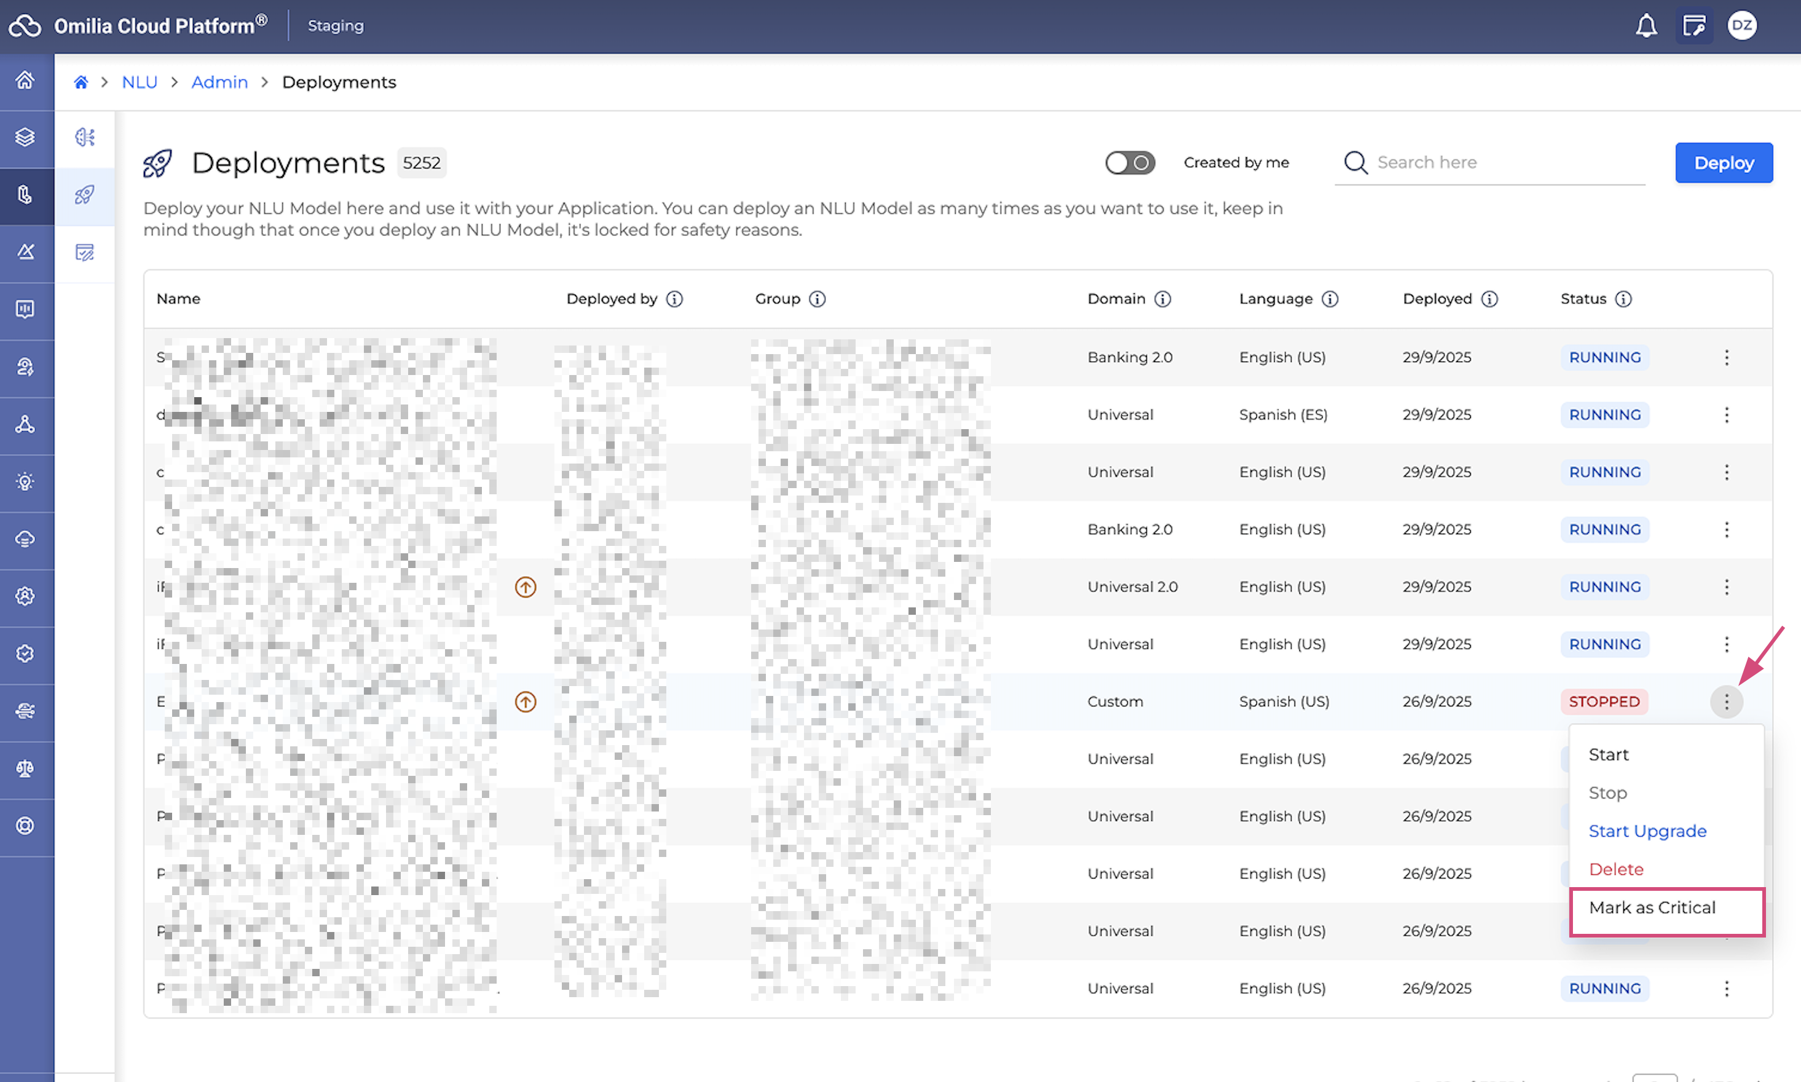Click the home icon in breadcrumb
Screen dimensions: 1801x1082
tap(81, 82)
